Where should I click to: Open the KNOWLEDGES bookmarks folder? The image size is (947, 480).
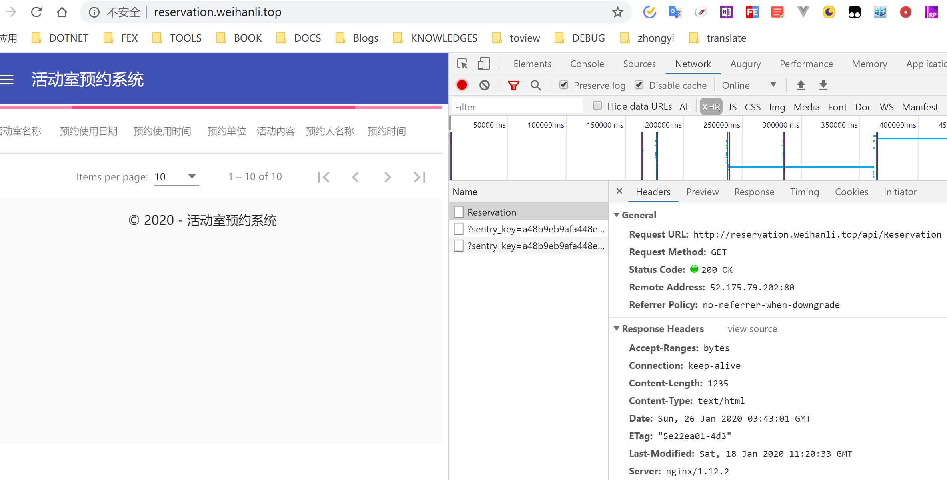pyautogui.click(x=436, y=38)
